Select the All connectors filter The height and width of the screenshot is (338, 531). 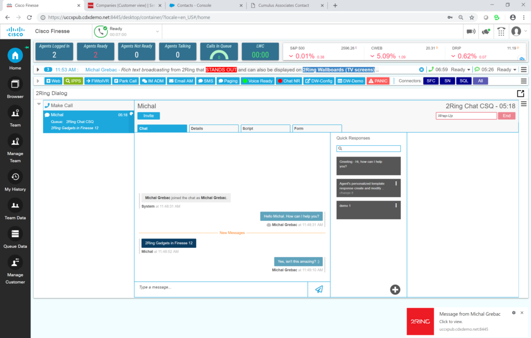click(480, 81)
